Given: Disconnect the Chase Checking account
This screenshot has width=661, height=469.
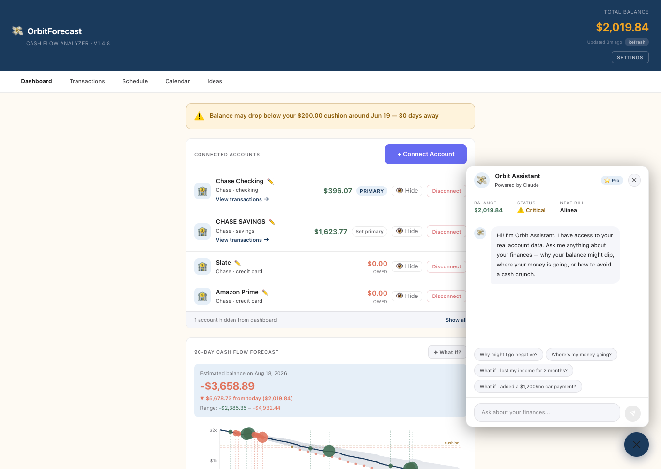Looking at the screenshot, I should [446, 191].
